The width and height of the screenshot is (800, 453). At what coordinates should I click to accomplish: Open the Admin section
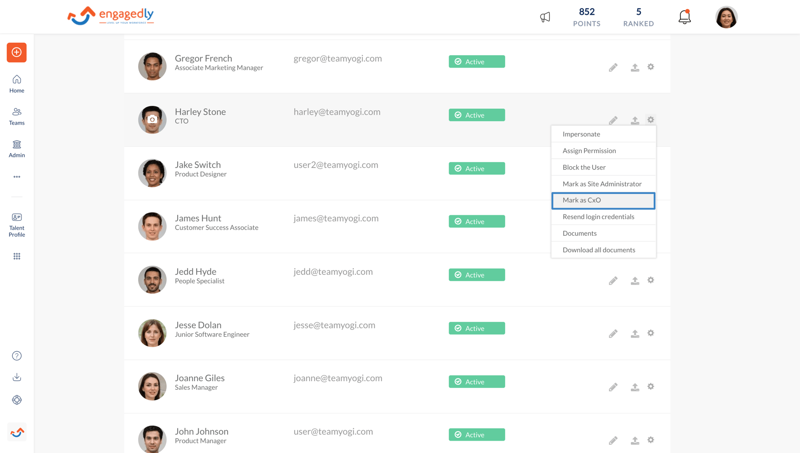(x=17, y=149)
